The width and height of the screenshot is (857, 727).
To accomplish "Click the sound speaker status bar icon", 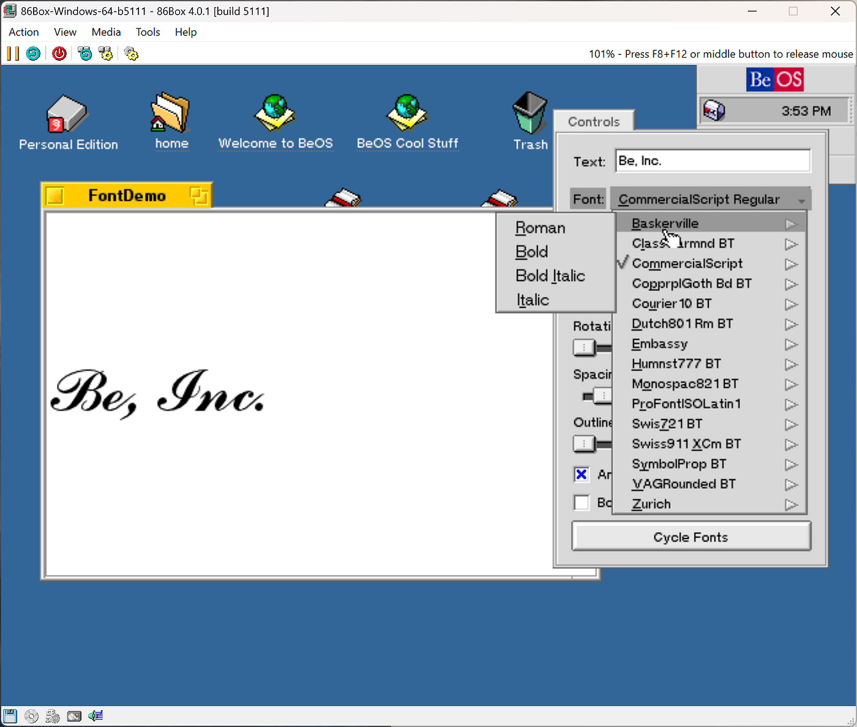I will coord(95,715).
